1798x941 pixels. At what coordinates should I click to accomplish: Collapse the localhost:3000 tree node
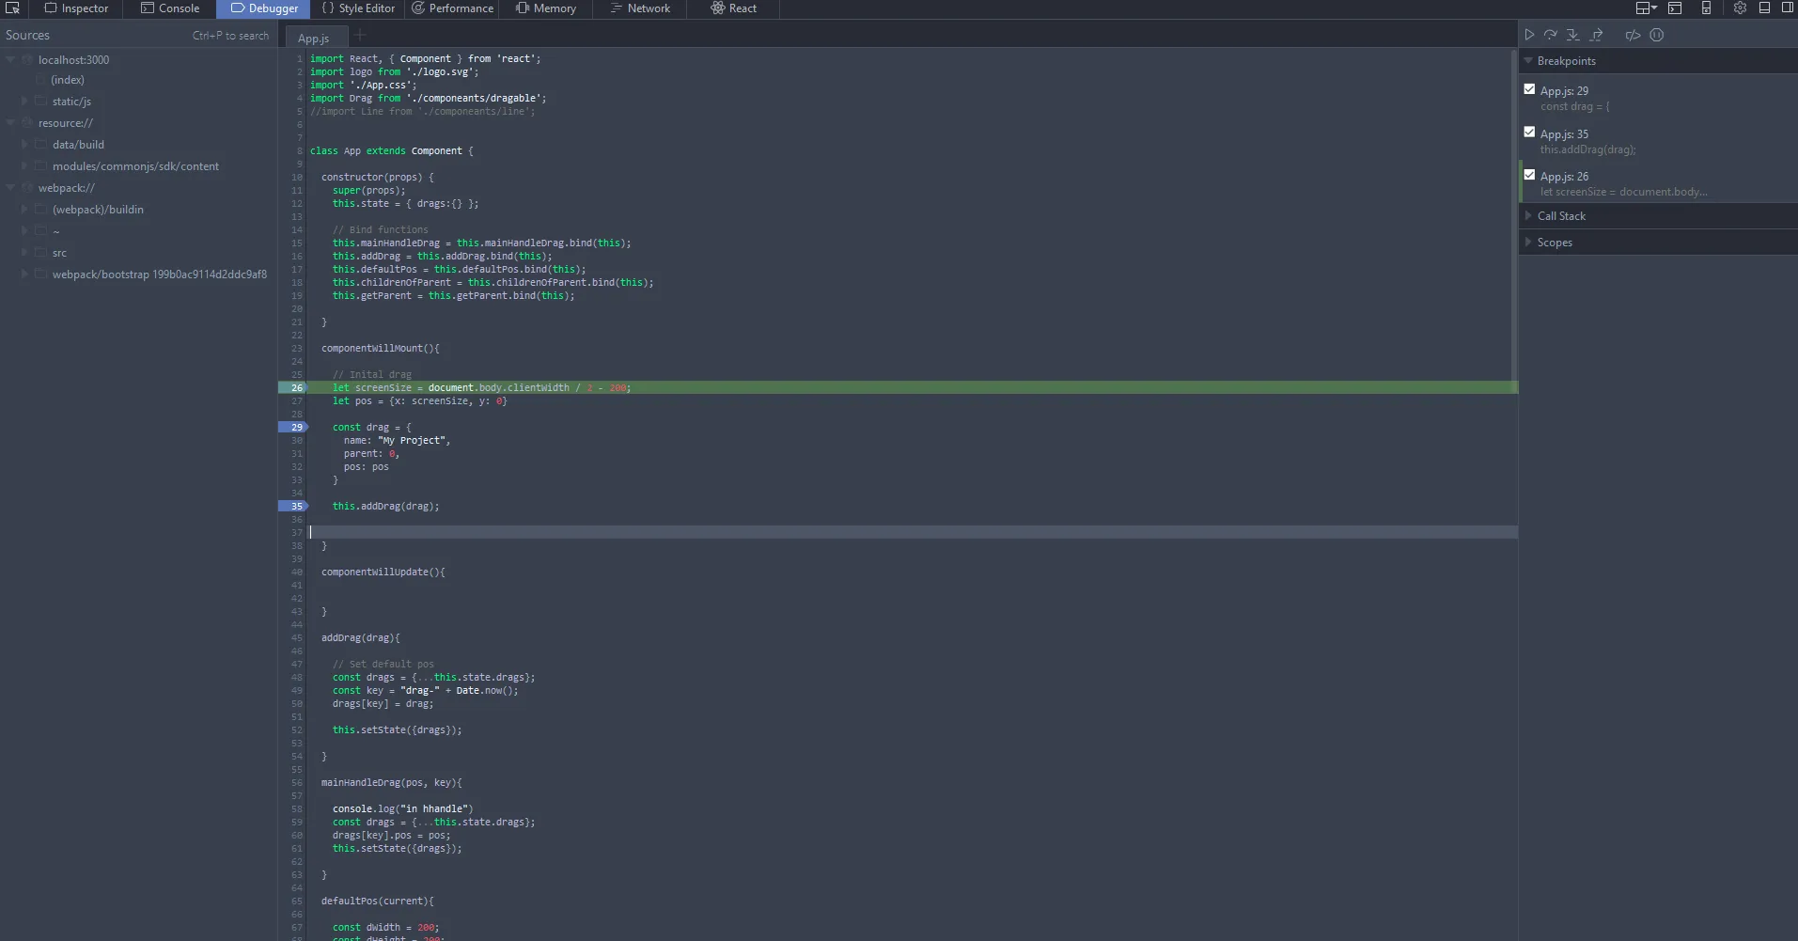(11, 59)
